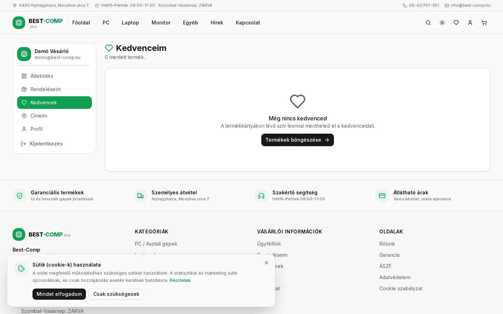Click the phone icon in top bar
Viewport: 503px width, 314px height.
coord(405,6)
